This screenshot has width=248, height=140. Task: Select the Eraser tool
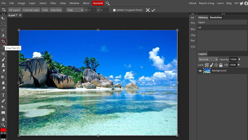tap(3, 71)
